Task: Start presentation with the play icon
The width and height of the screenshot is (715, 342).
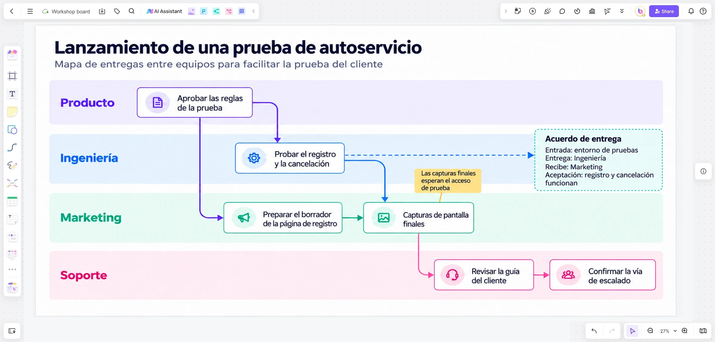Action: coord(533,12)
